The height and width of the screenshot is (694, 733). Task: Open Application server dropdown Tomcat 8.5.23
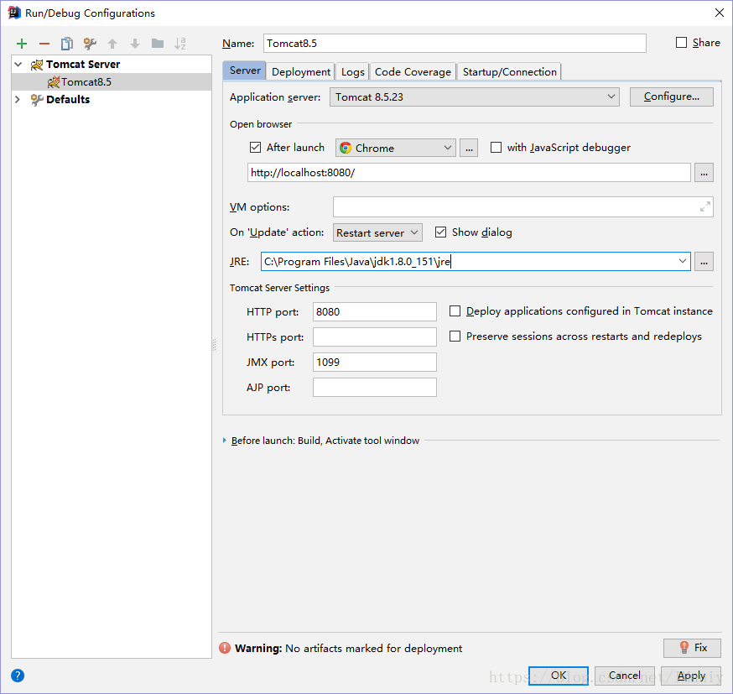(475, 97)
